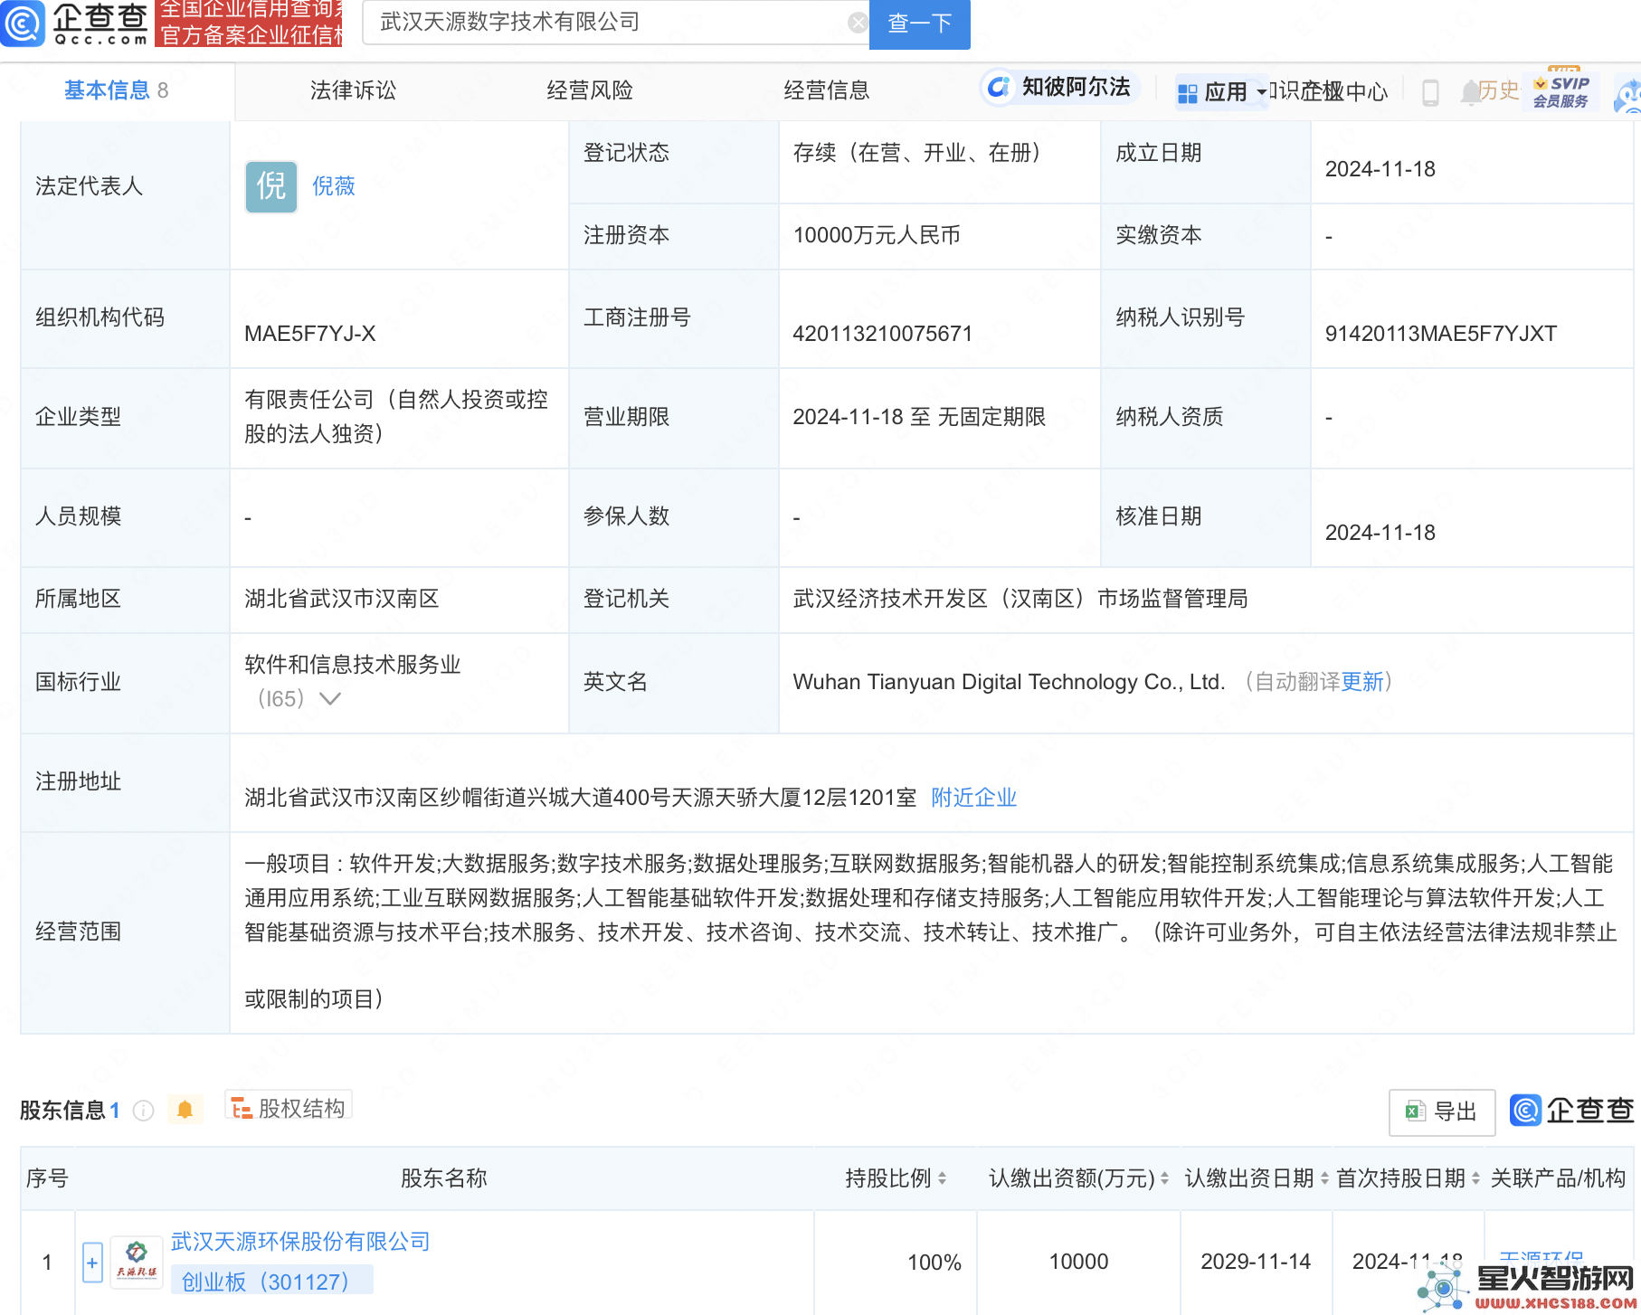
Task: Click the 创业板 (301127) stock tag
Action: click(x=271, y=1281)
